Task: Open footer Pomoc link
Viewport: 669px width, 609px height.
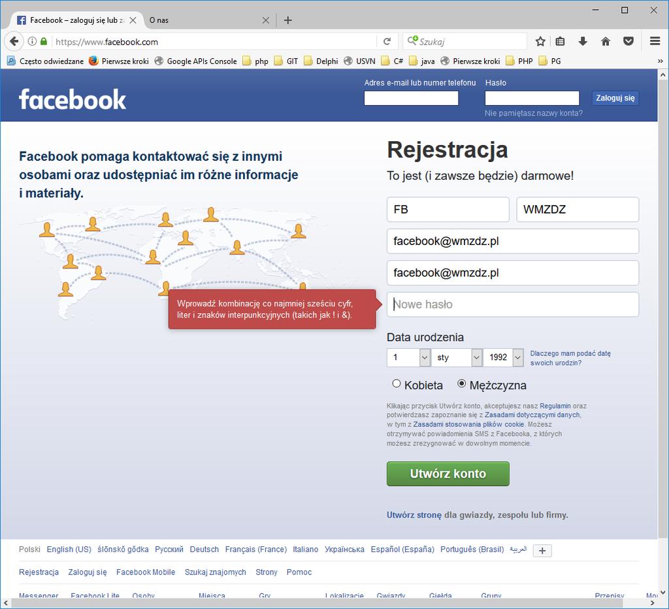Action: point(299,572)
